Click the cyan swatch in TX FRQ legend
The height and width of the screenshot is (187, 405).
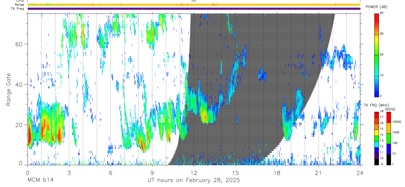[377, 144]
